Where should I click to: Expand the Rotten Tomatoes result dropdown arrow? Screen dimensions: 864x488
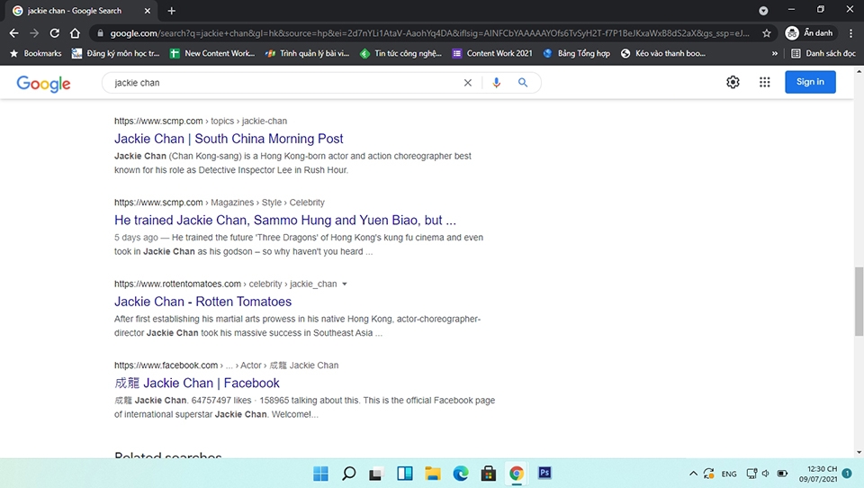click(345, 284)
